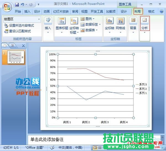The width and height of the screenshot is (166, 151).
Task: Click the 类别 1 category label
Action: 67,122
